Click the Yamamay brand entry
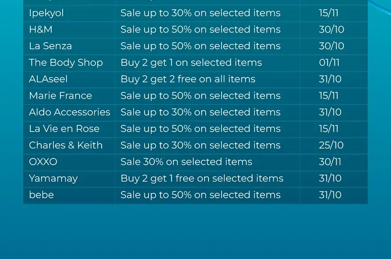Image resolution: width=391 pixels, height=259 pixels. (x=53, y=179)
